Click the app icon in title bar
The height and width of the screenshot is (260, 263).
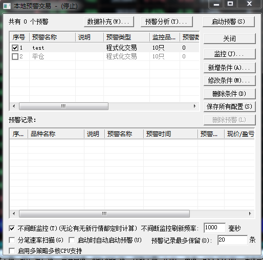(x=7, y=6)
